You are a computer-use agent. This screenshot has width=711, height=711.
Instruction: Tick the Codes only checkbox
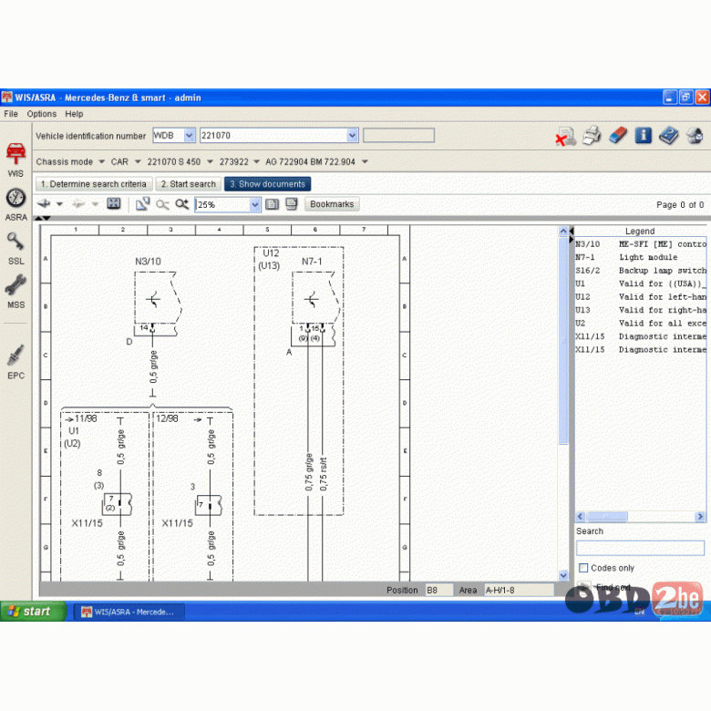click(583, 568)
